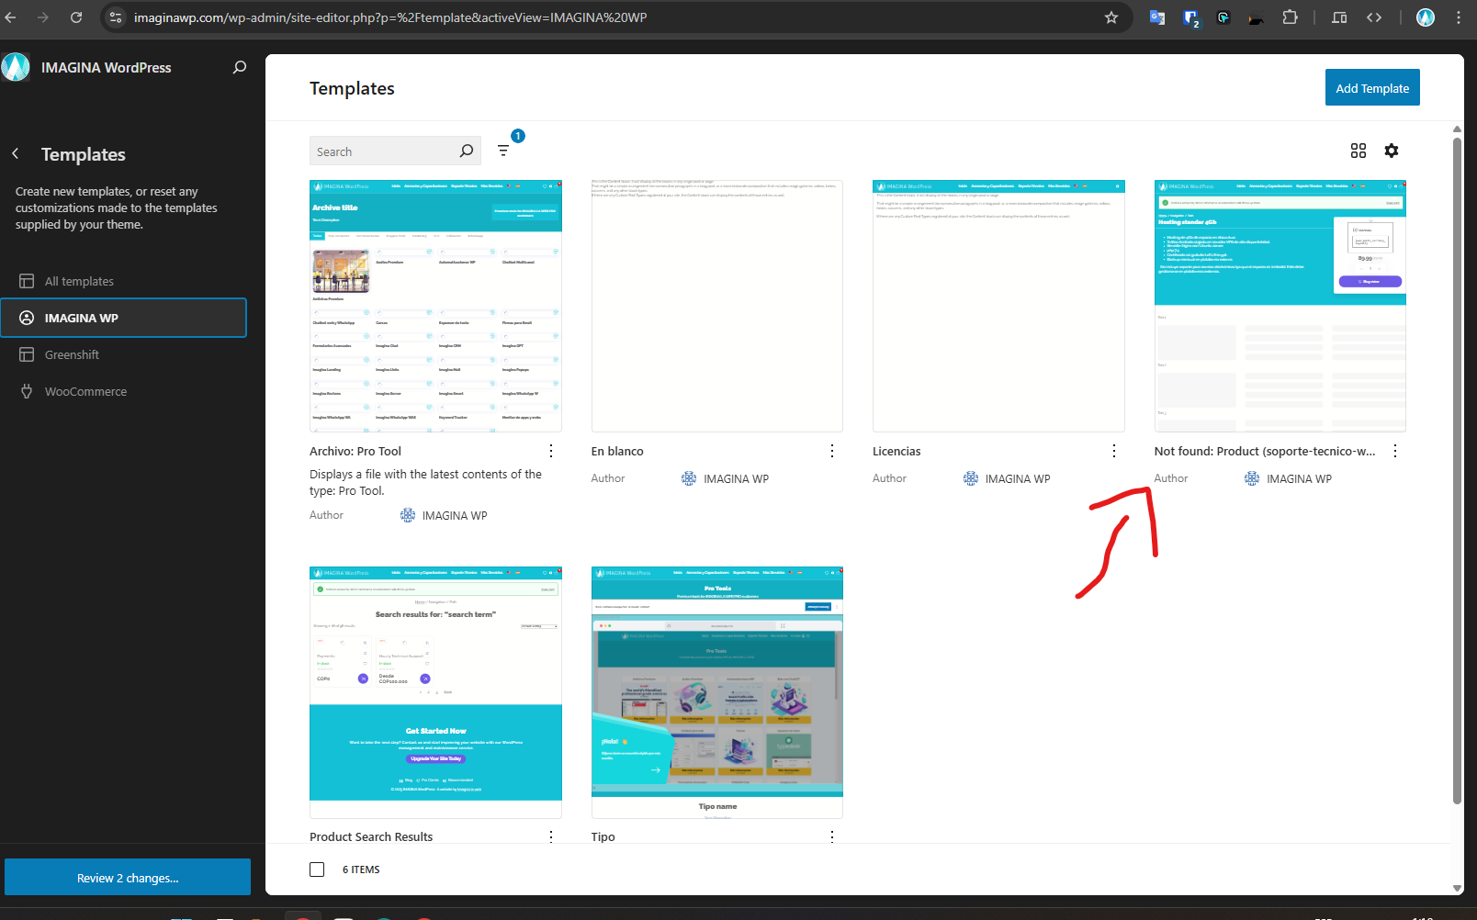
Task: Show All templates
Action: pyautogui.click(x=124, y=281)
